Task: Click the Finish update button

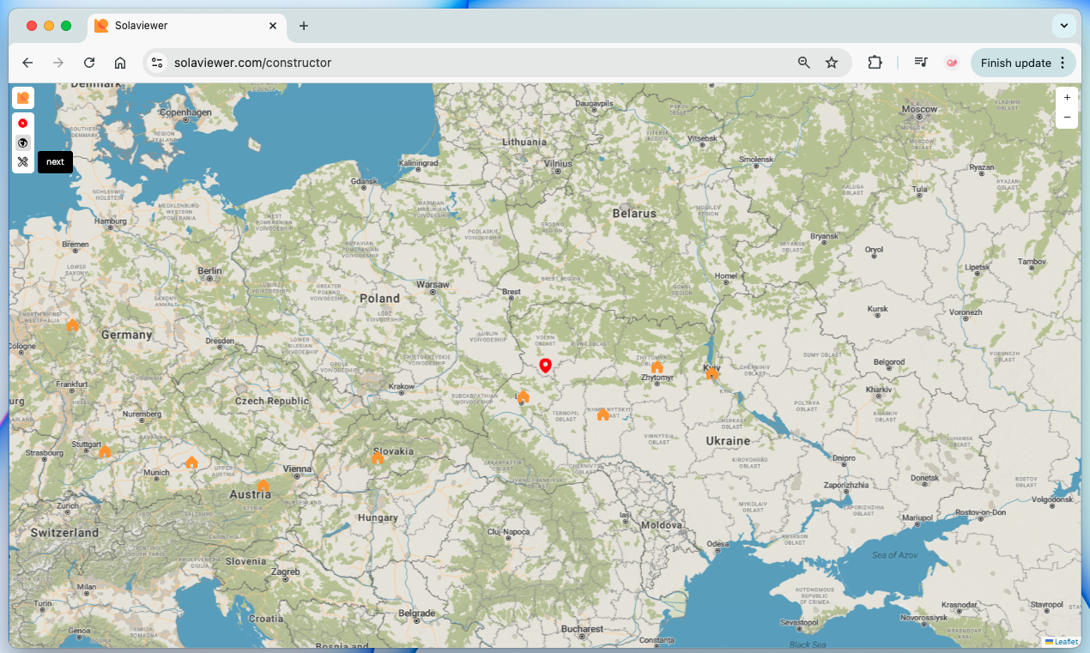Action: coord(1015,63)
